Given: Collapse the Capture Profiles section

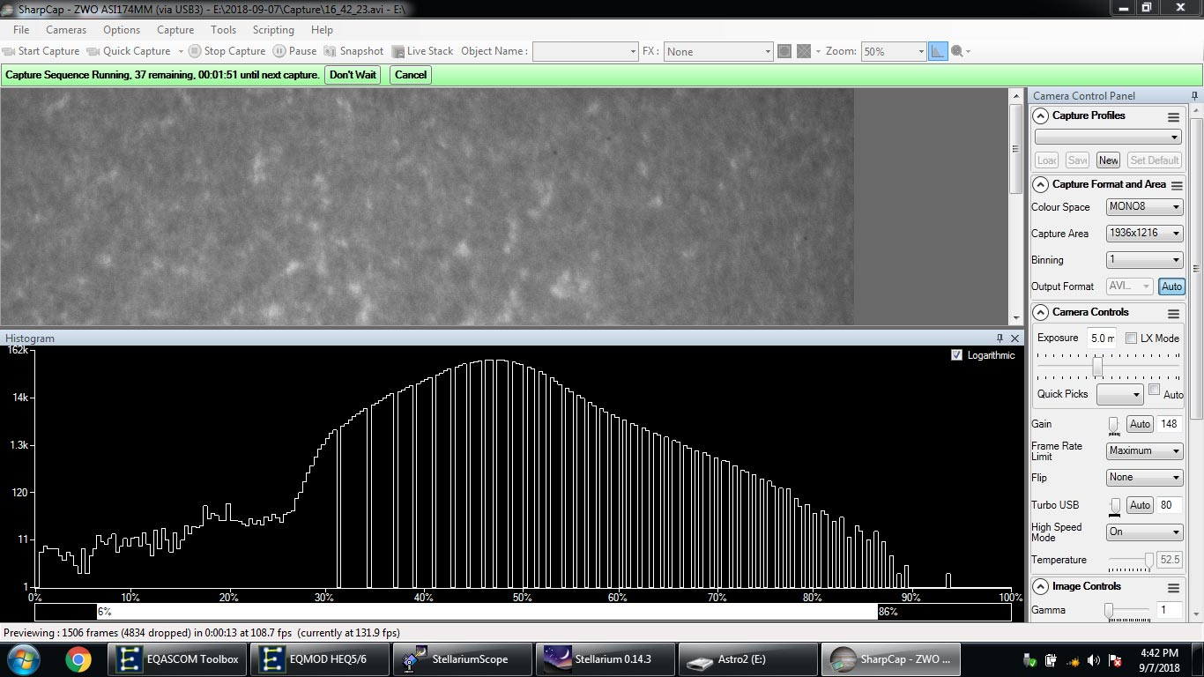Looking at the screenshot, I should coord(1041,116).
